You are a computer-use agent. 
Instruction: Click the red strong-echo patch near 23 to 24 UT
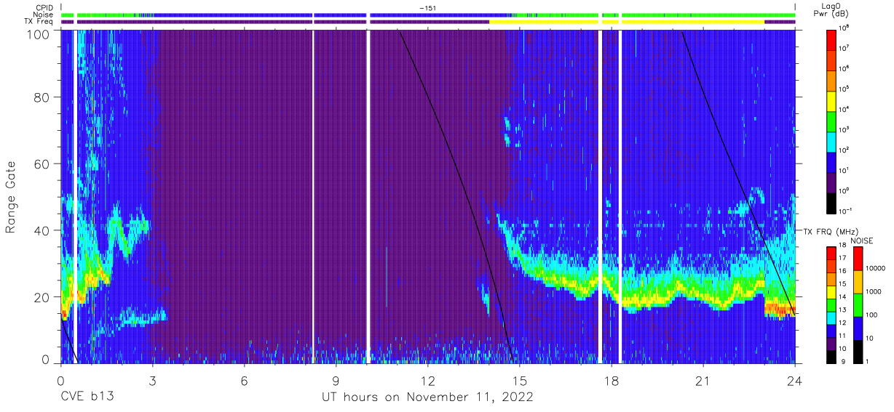779,310
